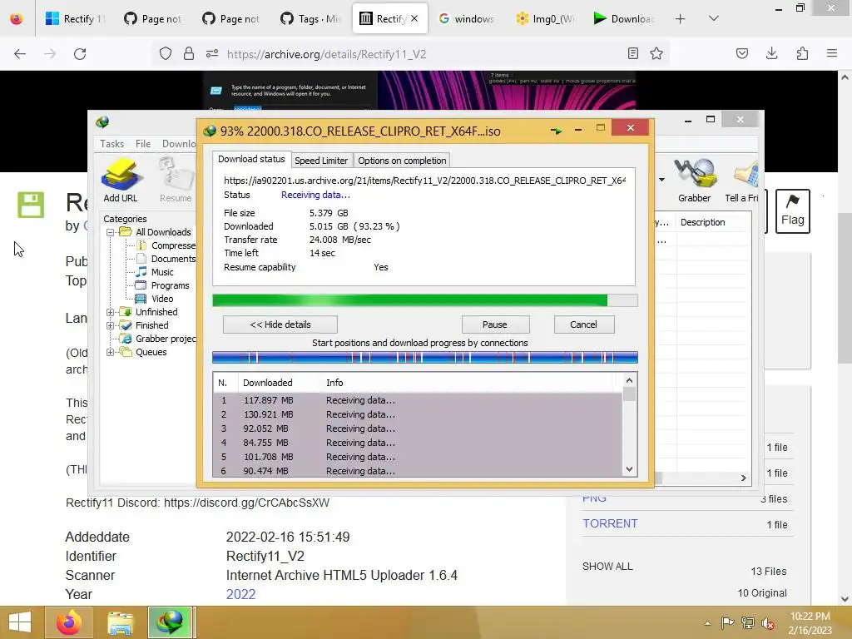The image size is (852, 639).
Task: Select connection row 2 with 130.921 MB
Action: point(418,414)
